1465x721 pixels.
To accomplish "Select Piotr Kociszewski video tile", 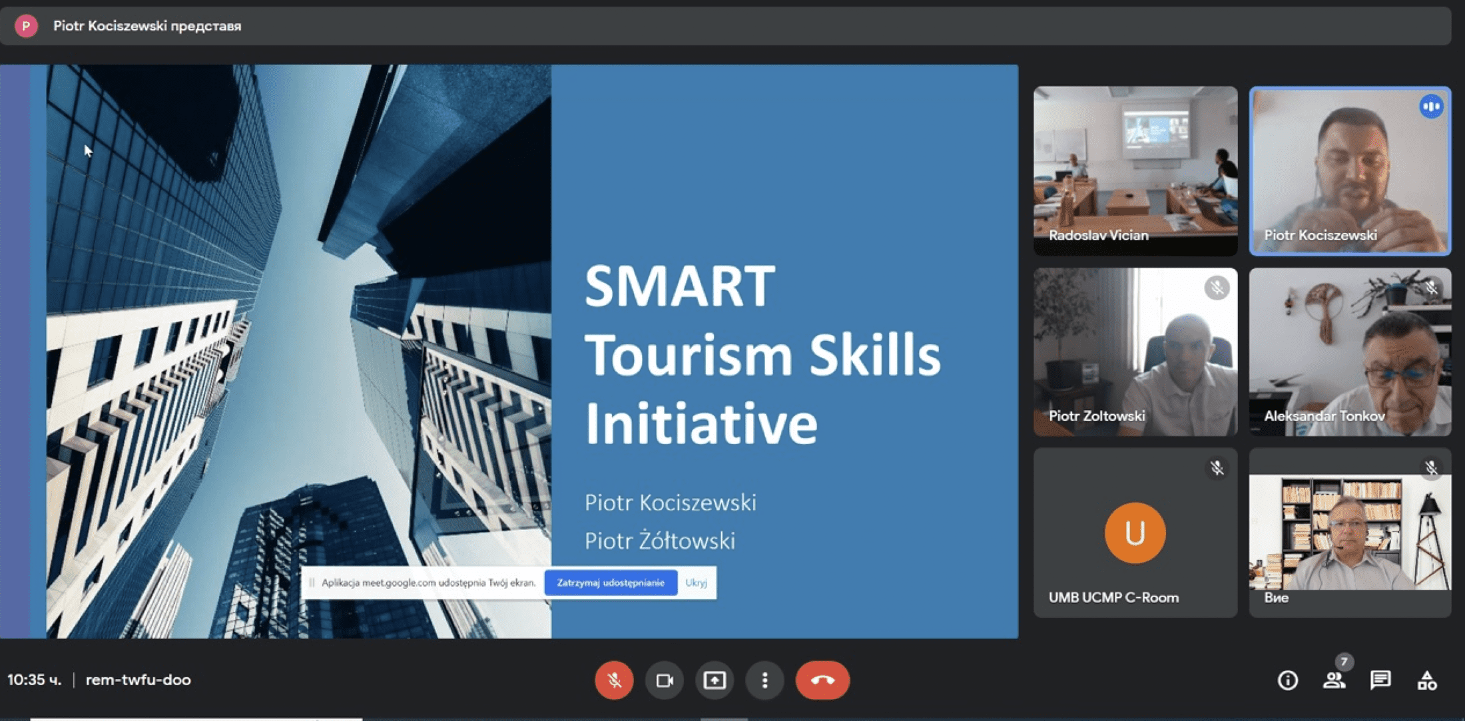I will click(1350, 170).
